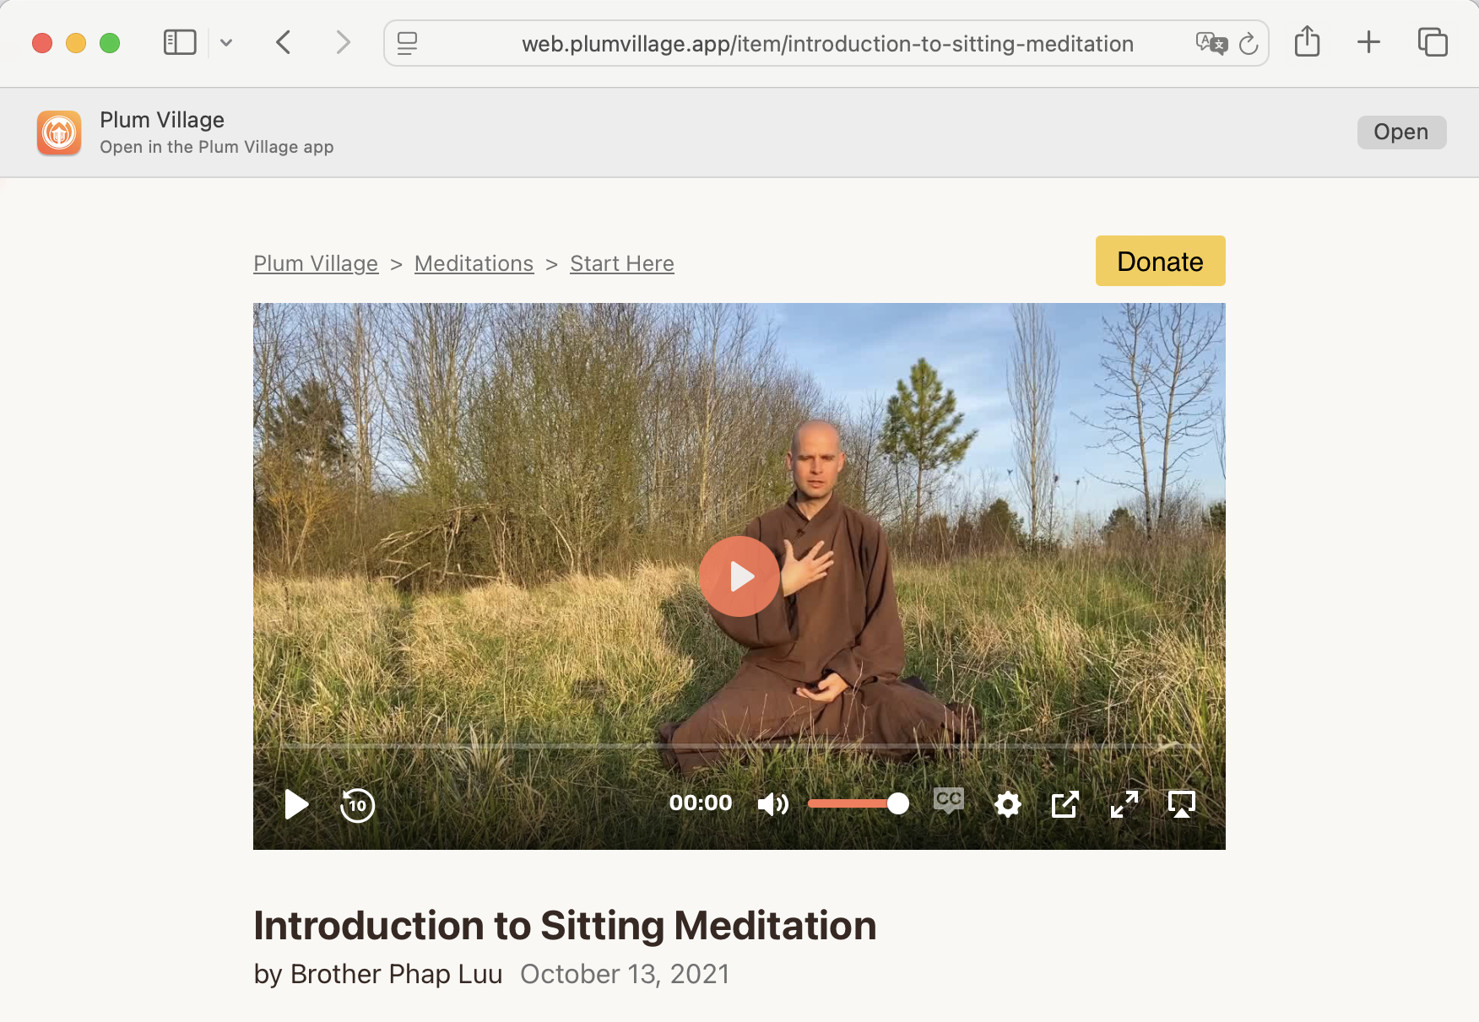Toggle closed captions on the video
Screen dimensions: 1479x1022
pos(949,800)
